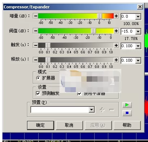Open the 增量 value dropdown showing 0.0
This screenshot has width=148, height=142.
point(138,16)
